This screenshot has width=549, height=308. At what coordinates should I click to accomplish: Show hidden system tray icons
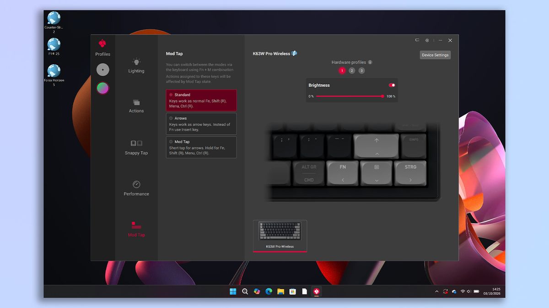[x=436, y=292]
